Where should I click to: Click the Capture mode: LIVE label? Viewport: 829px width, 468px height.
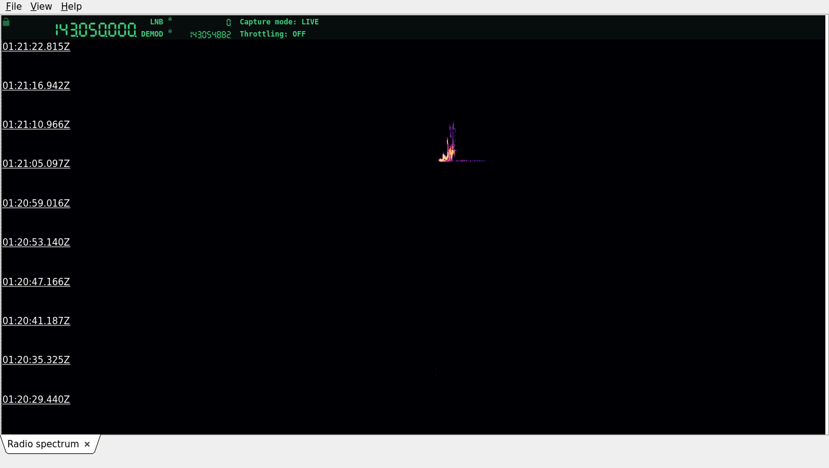[279, 22]
